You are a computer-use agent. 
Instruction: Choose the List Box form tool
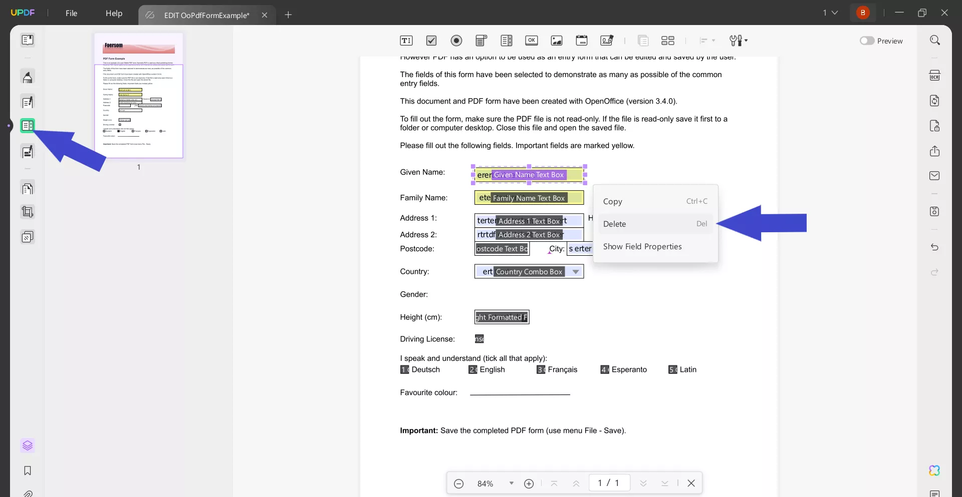tap(506, 41)
